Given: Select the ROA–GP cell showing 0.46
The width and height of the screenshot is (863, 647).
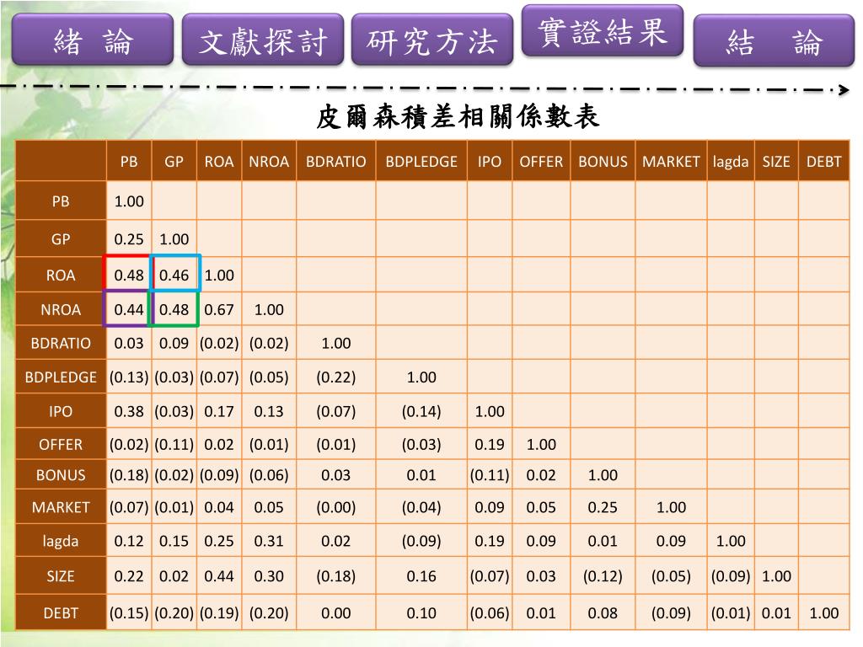Looking at the screenshot, I should (174, 275).
